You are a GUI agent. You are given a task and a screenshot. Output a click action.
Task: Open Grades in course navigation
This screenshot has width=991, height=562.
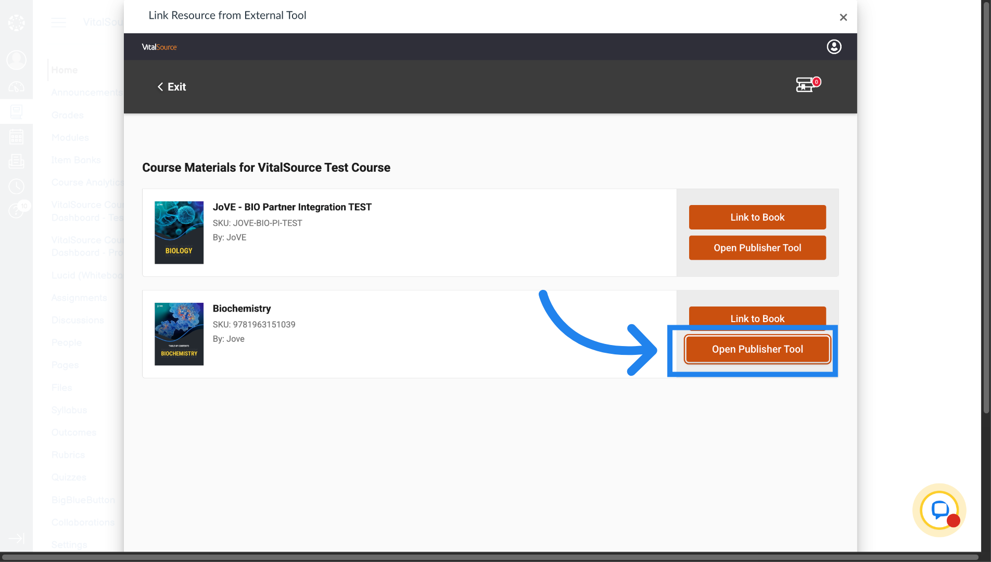point(68,115)
